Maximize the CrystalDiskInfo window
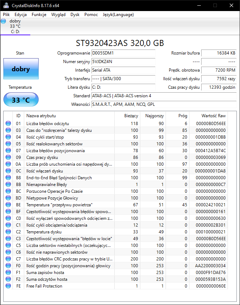 (x=215, y=5)
